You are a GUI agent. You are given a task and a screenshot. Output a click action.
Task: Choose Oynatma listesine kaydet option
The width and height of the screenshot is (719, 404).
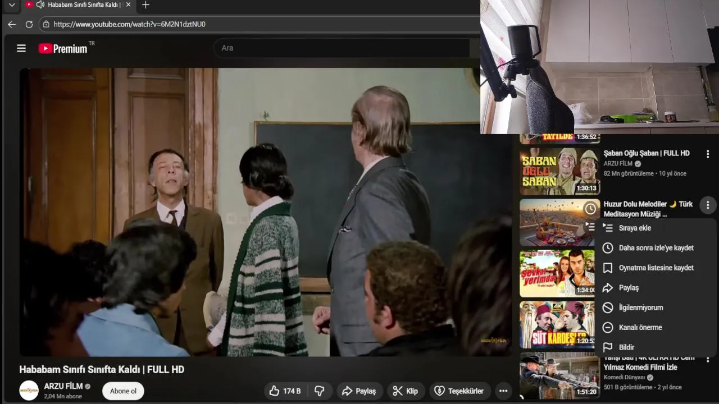coord(656,268)
